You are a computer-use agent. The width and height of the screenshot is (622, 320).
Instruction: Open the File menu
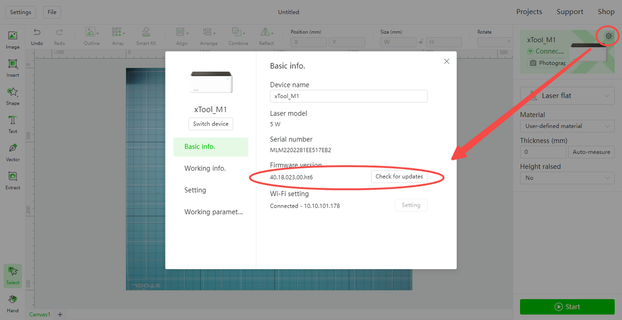click(x=52, y=12)
